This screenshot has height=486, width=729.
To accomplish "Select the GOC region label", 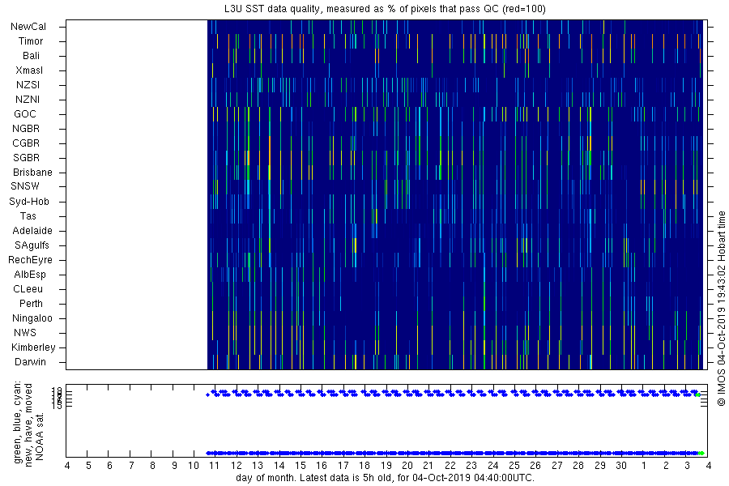I will pos(25,114).
